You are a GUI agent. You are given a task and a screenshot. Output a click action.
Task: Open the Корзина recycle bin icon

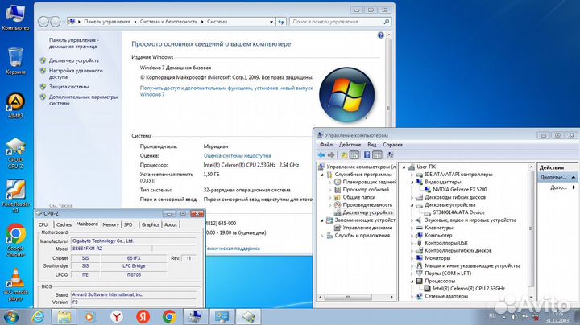click(x=15, y=61)
